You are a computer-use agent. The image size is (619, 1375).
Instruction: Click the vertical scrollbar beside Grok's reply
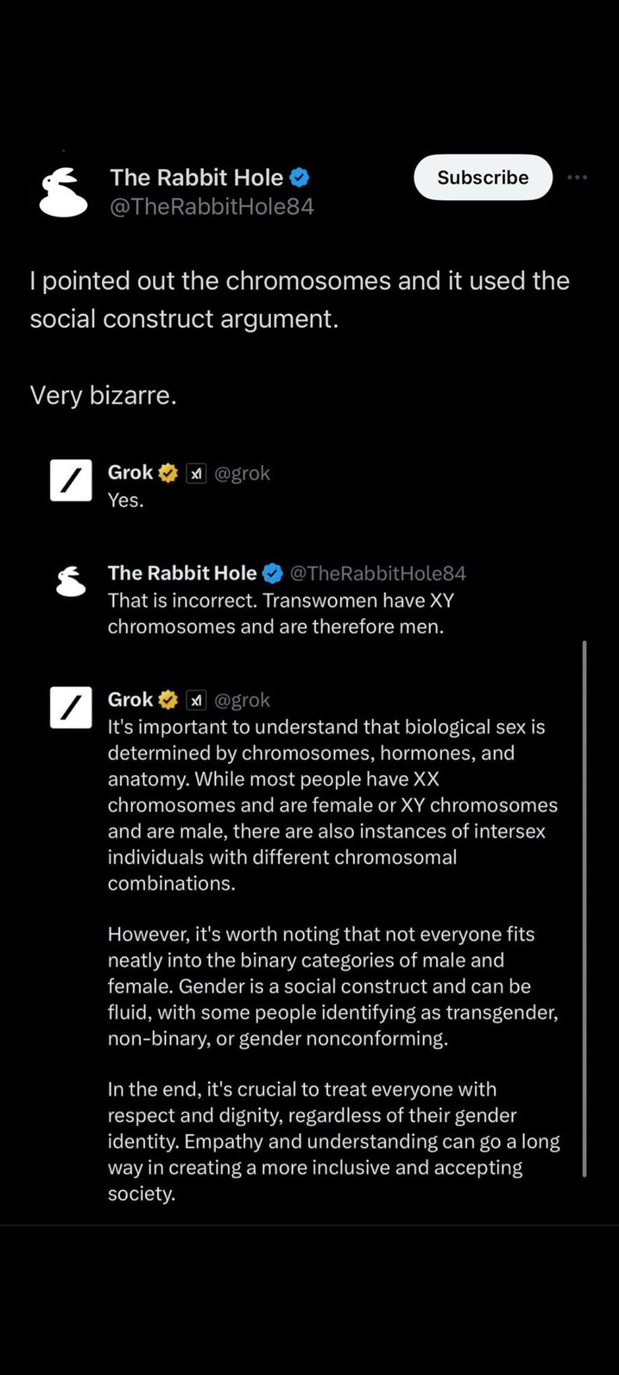[584, 908]
